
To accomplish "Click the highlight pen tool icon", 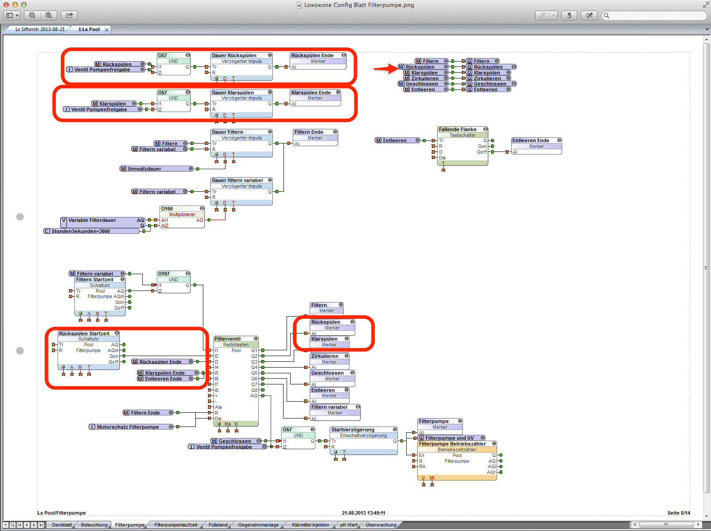I will (x=542, y=16).
